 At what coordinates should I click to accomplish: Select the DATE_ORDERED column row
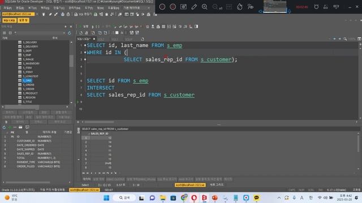click(37, 145)
